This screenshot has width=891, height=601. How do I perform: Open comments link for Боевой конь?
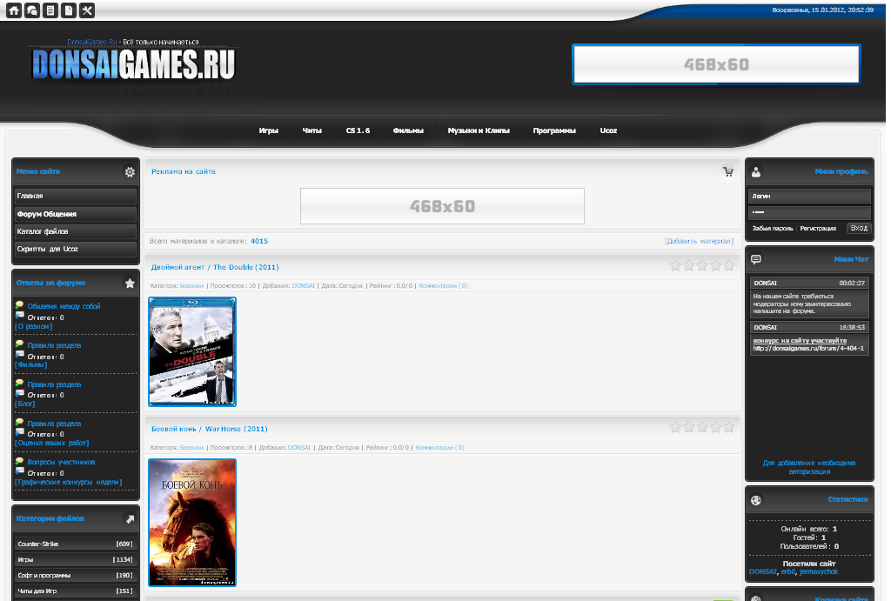[x=439, y=448]
